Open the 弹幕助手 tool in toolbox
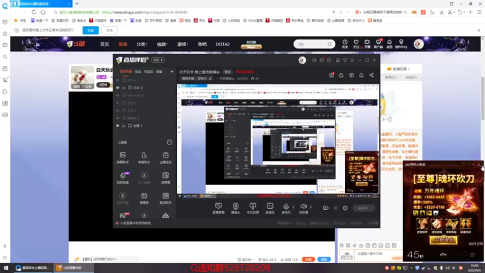The image size is (485, 273). point(122,158)
